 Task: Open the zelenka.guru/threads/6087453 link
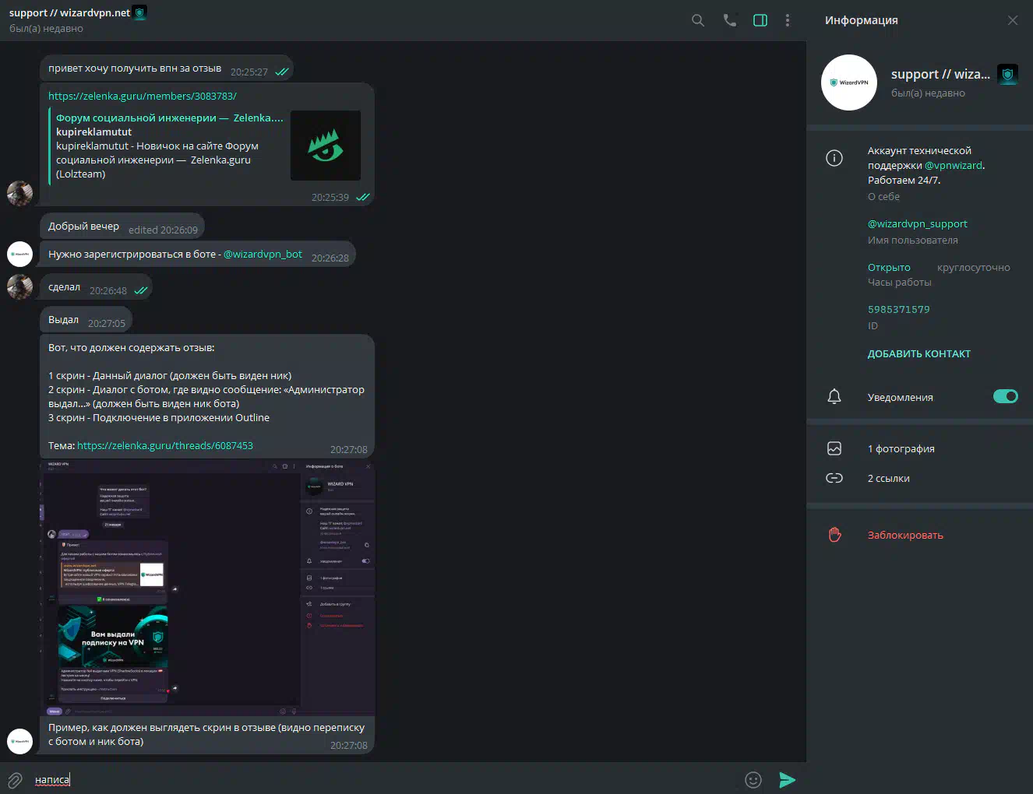pos(165,445)
